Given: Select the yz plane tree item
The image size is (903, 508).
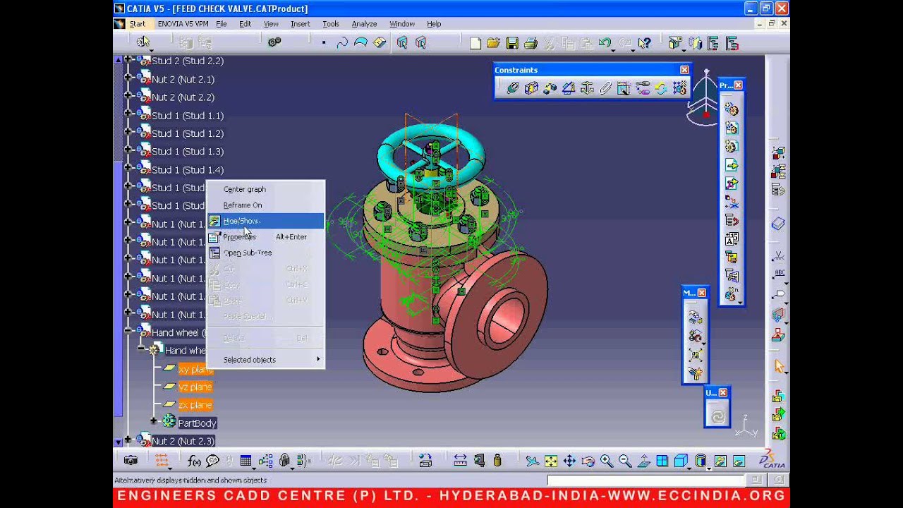Looking at the screenshot, I should pos(195,387).
